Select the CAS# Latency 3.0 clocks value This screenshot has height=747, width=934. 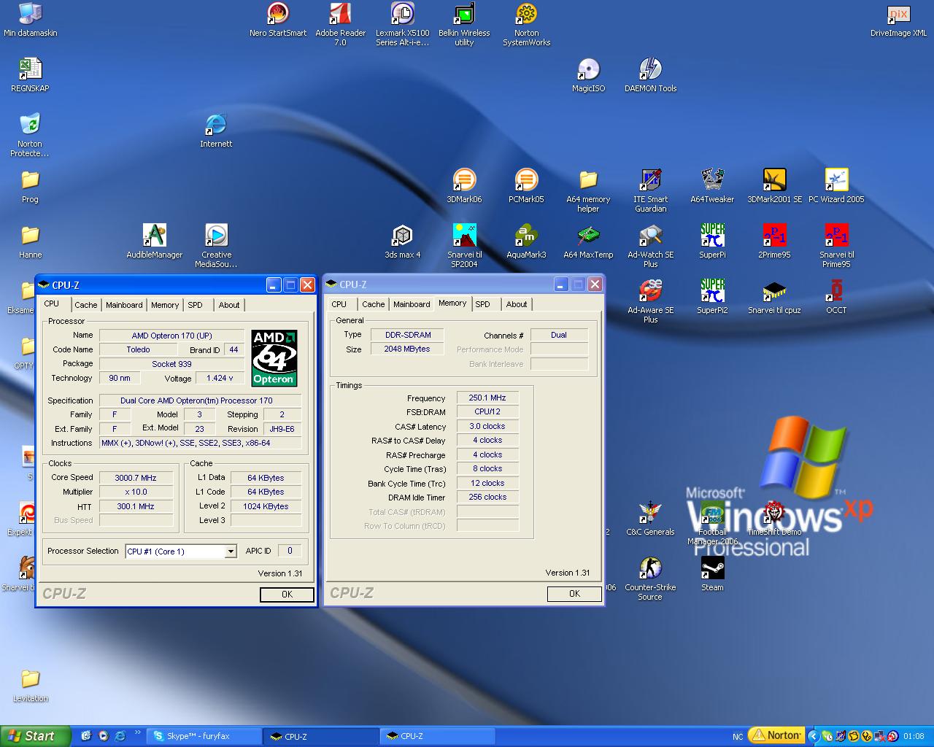[487, 426]
